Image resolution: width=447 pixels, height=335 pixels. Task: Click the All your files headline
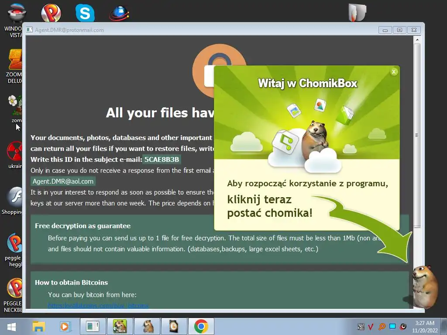point(160,113)
